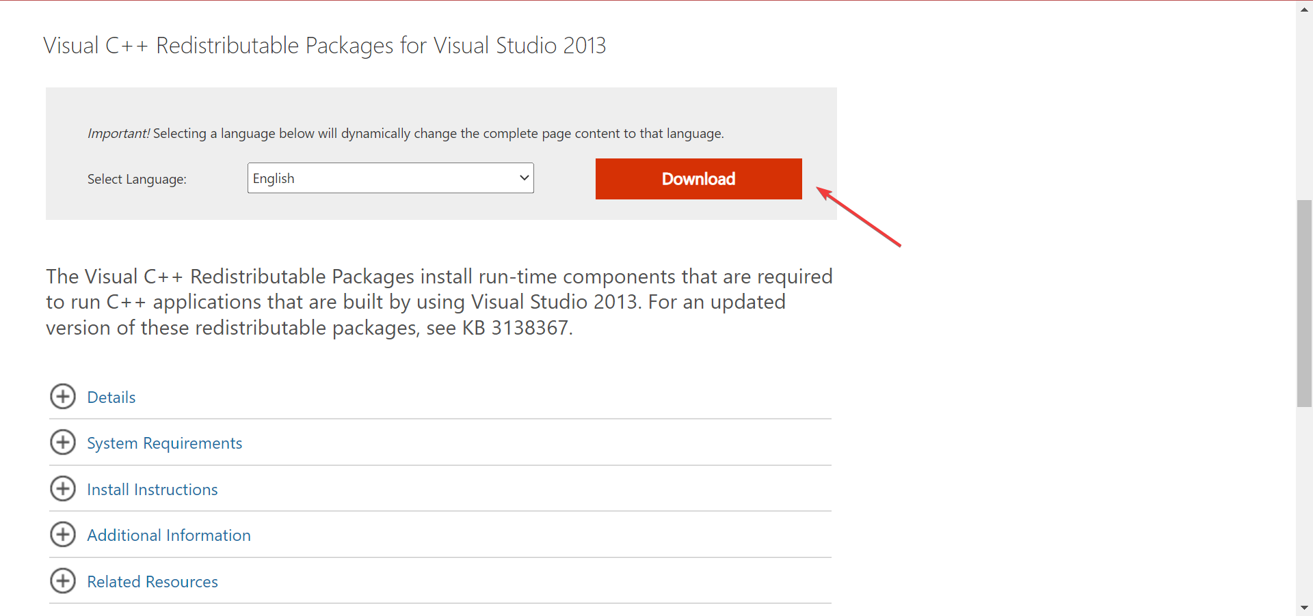Open the Details link
This screenshot has height=616, width=1313.
[111, 397]
